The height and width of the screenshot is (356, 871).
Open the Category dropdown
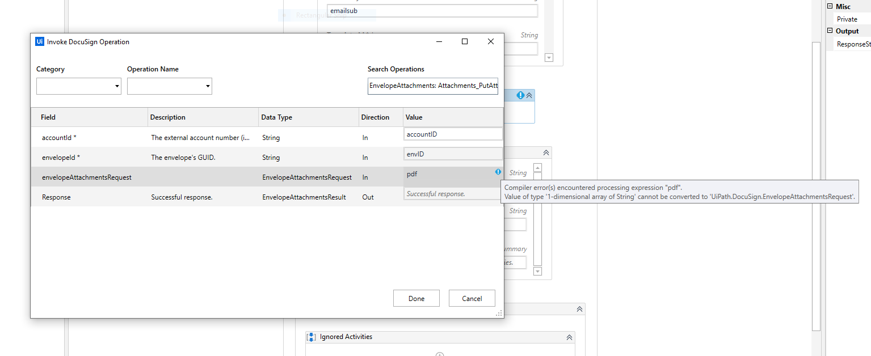pos(79,86)
